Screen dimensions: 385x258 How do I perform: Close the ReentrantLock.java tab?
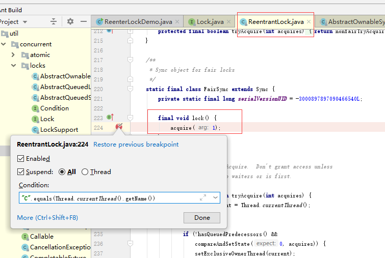pos(309,22)
